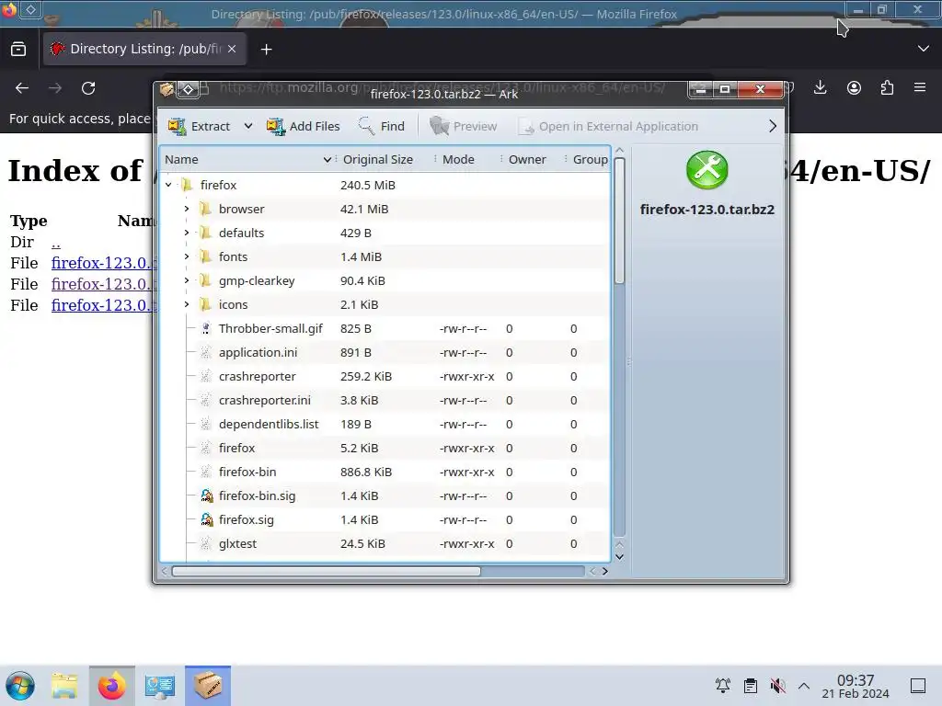Sort by Mode column header
The width and height of the screenshot is (942, 706).
click(468, 159)
